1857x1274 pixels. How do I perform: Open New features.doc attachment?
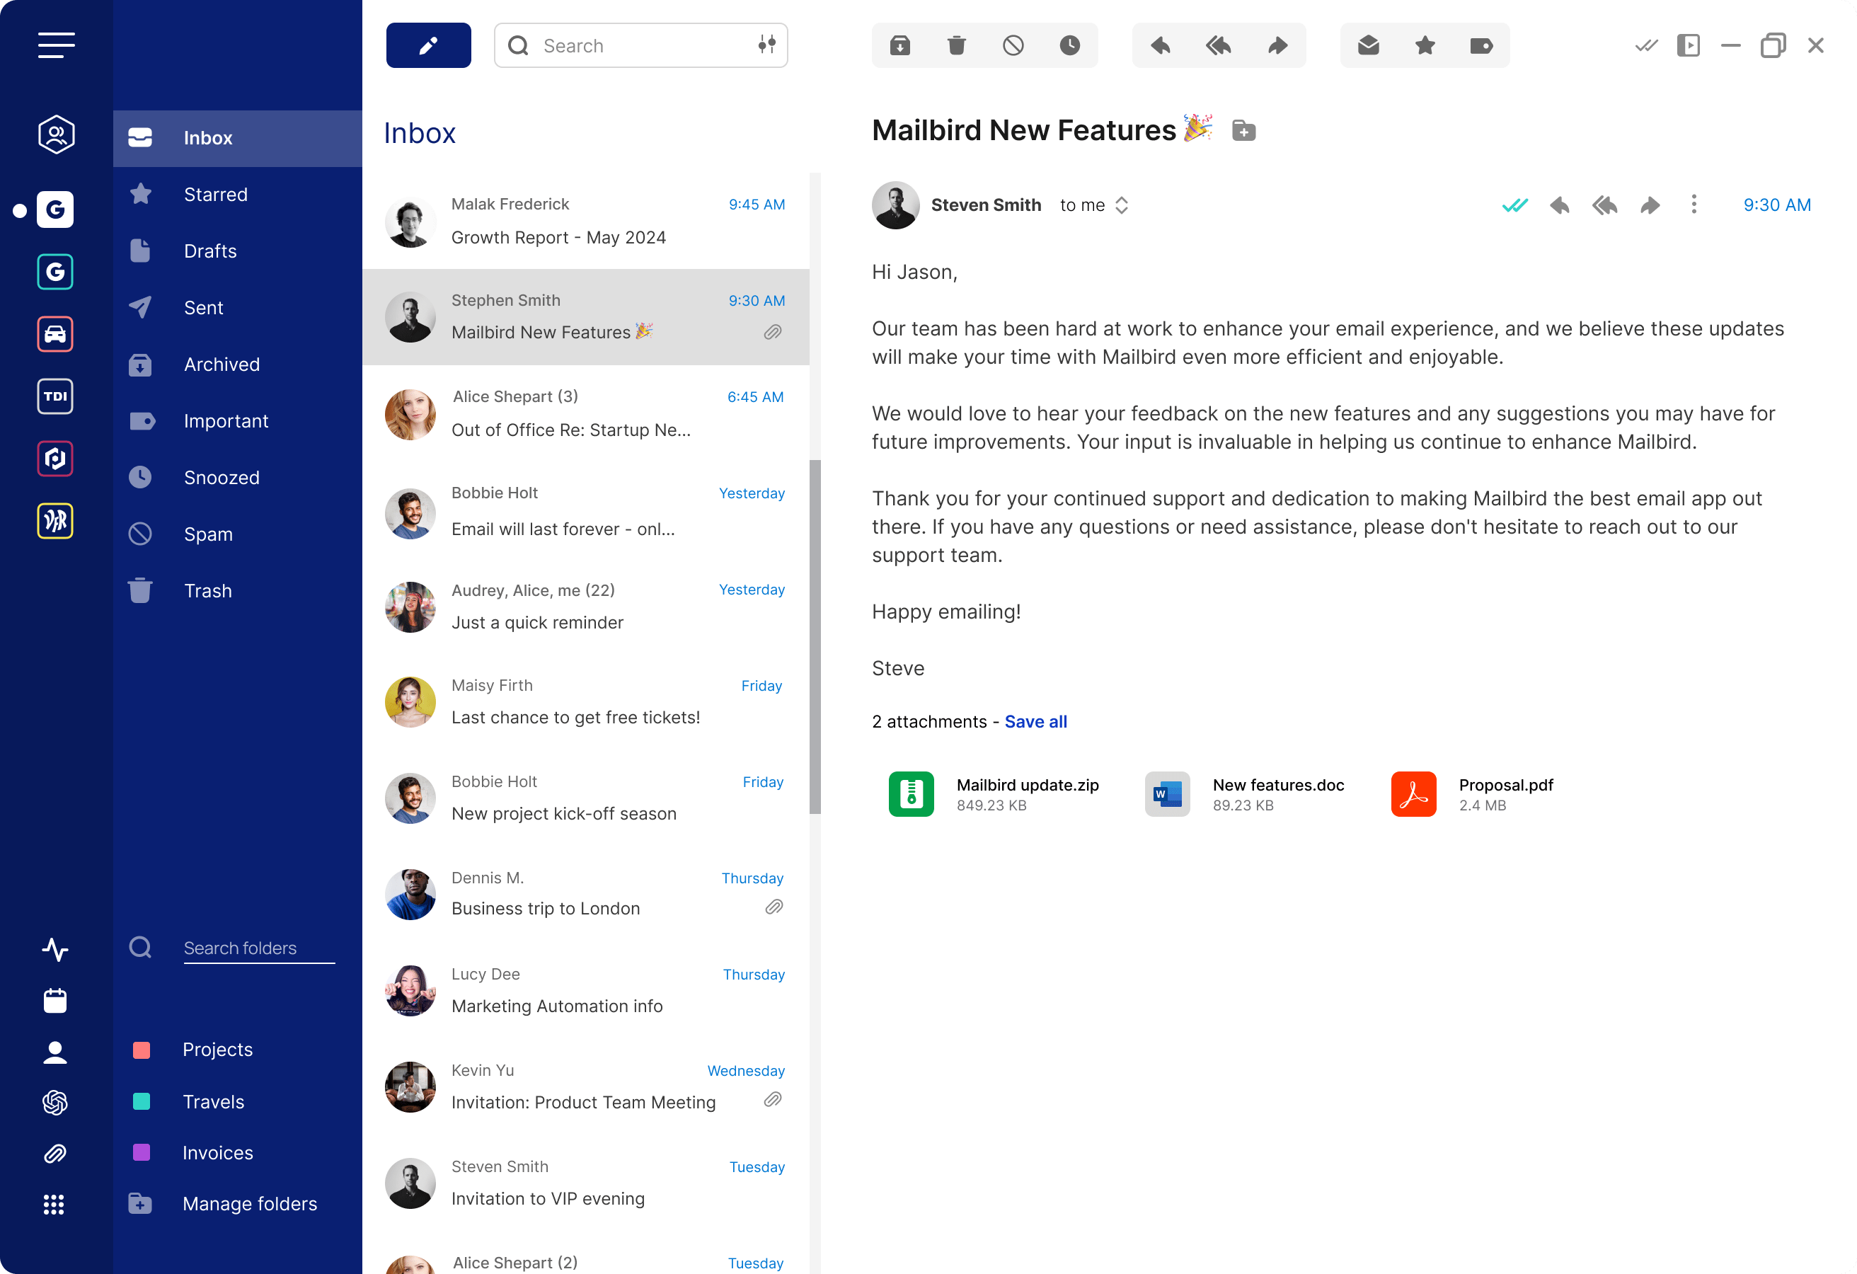tap(1245, 794)
